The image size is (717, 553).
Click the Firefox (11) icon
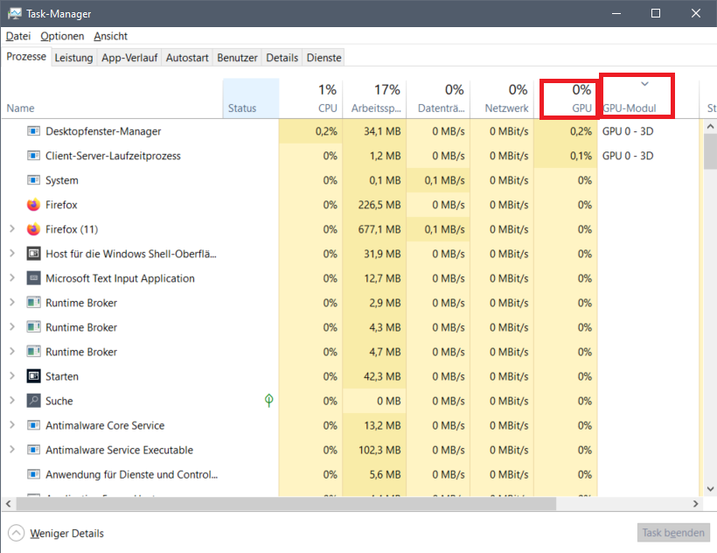(33, 229)
